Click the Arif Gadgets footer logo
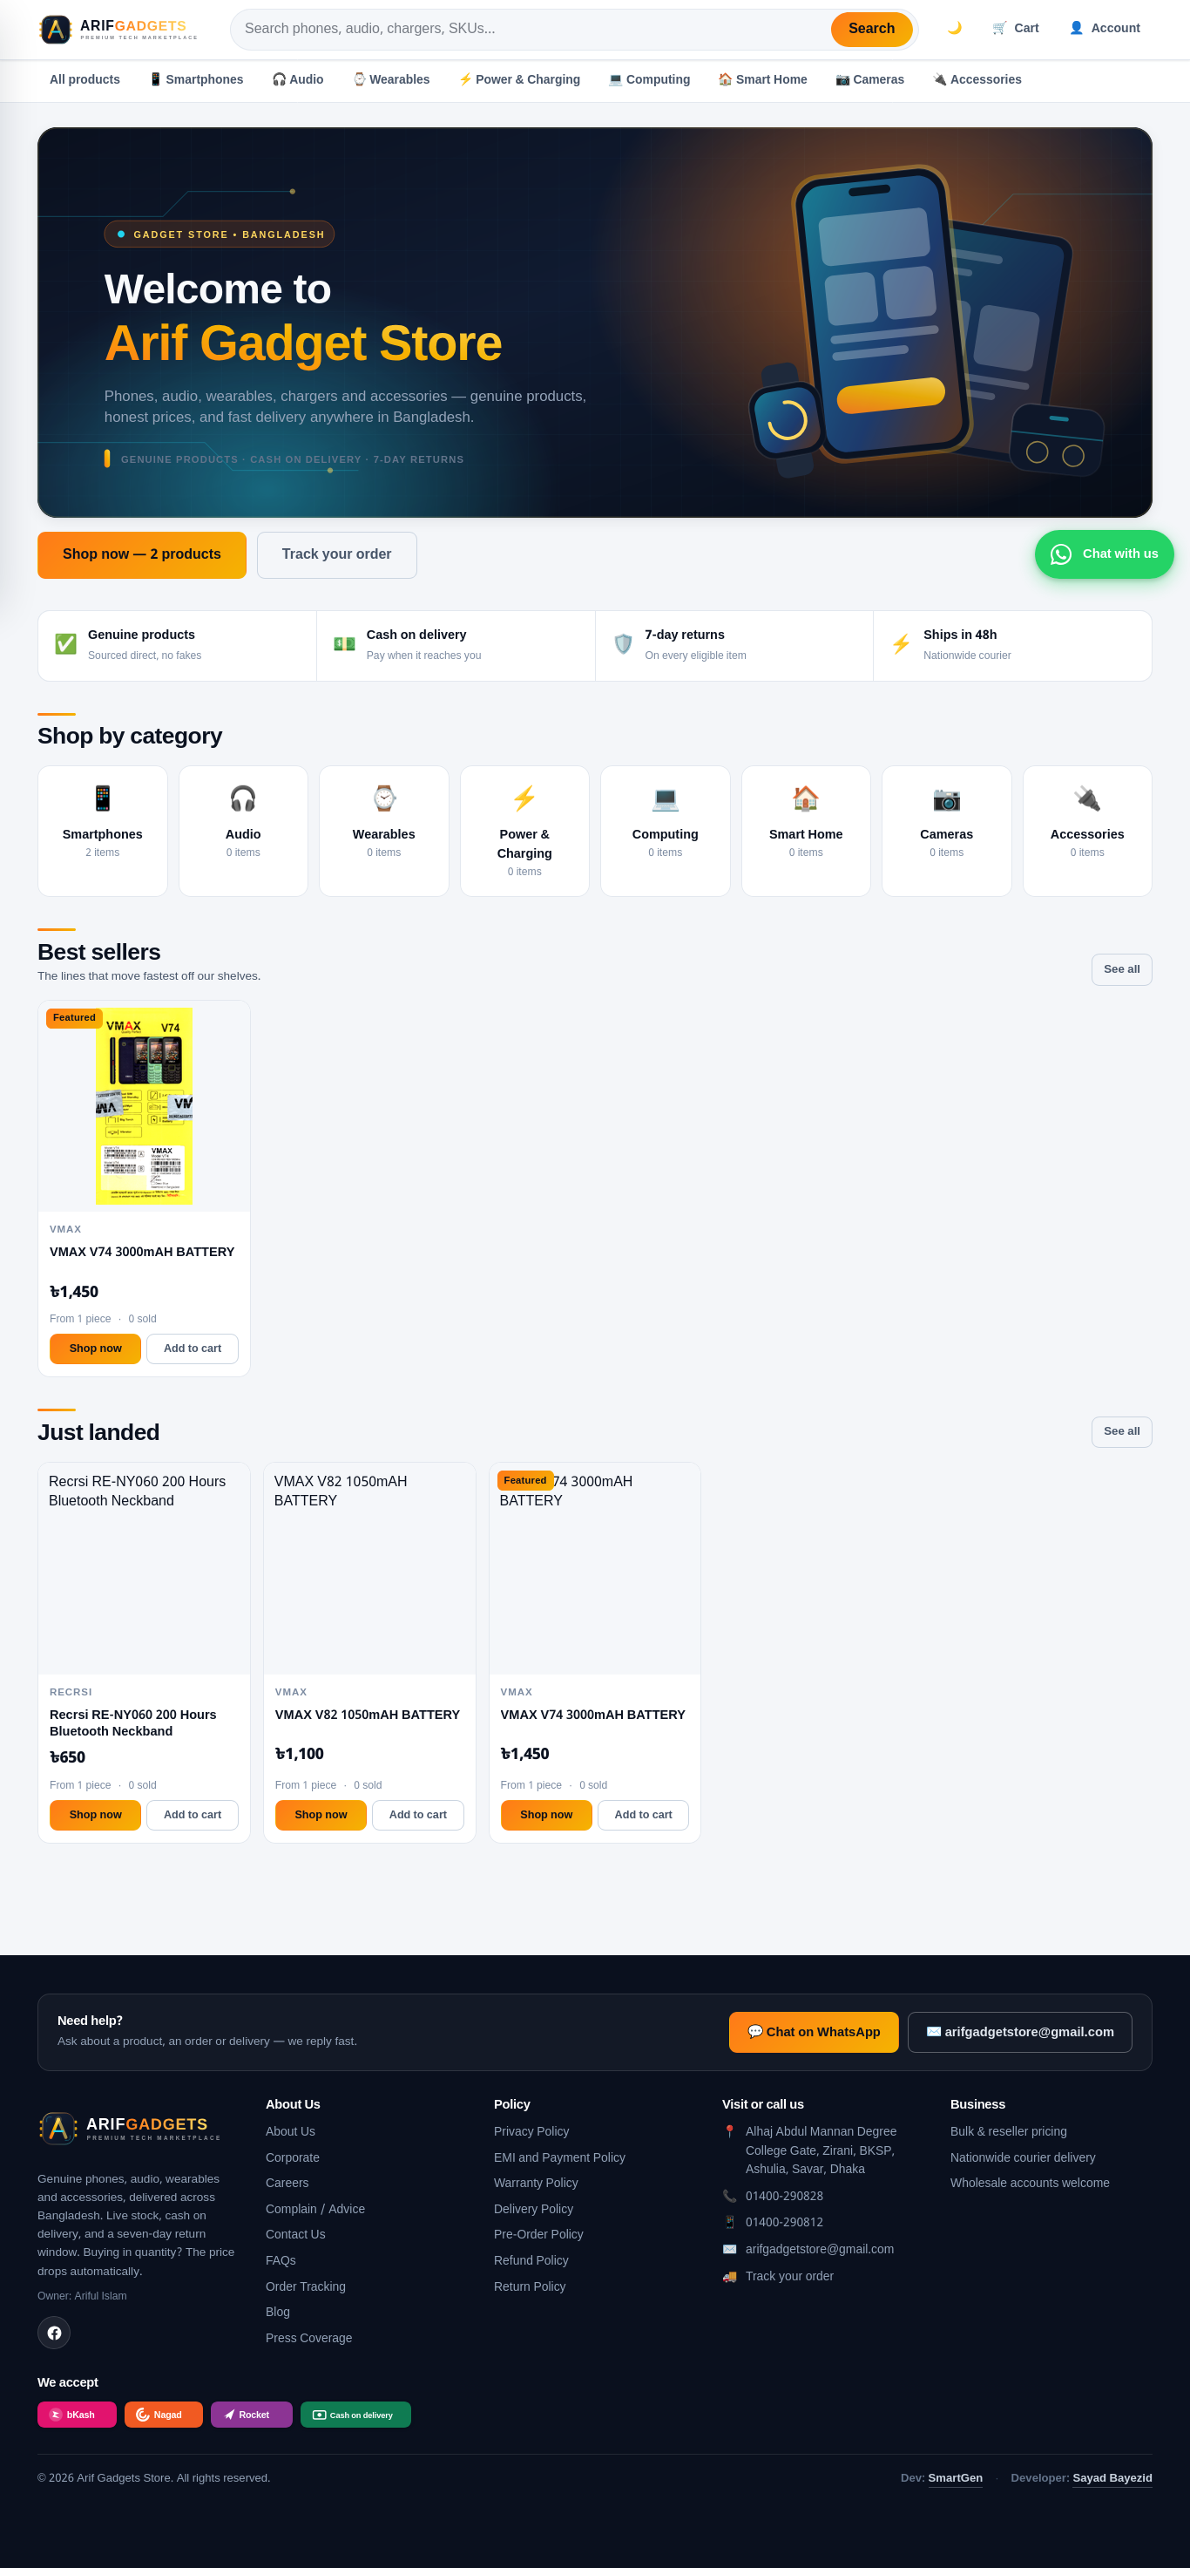Viewport: 1190px width, 2568px height. [x=130, y=2129]
